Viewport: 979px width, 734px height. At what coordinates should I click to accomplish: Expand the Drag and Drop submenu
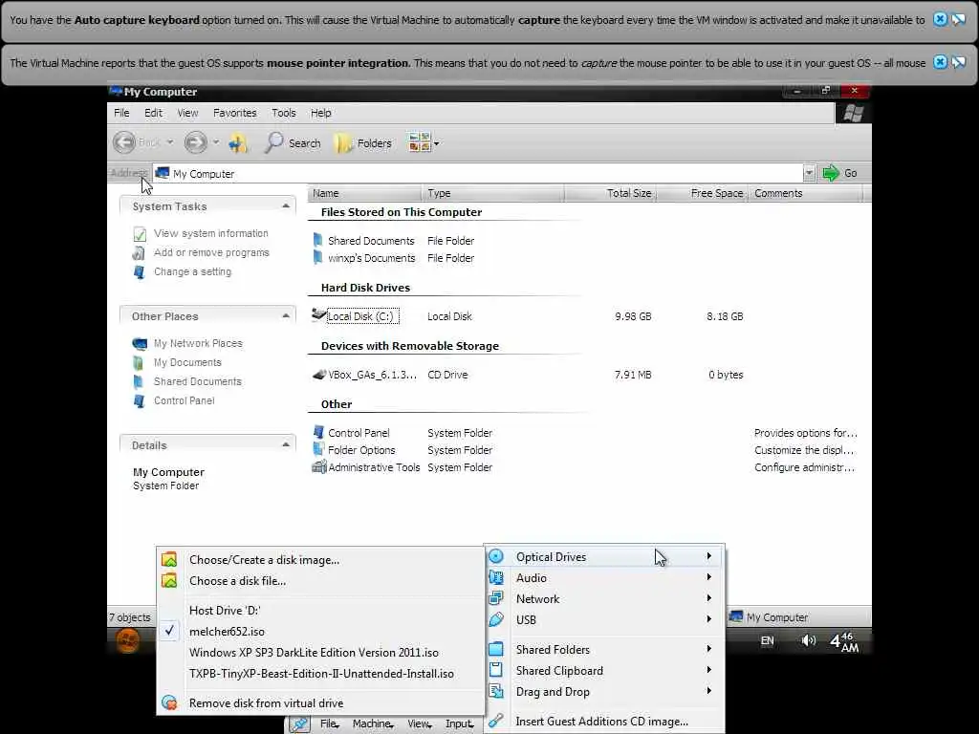click(604, 692)
